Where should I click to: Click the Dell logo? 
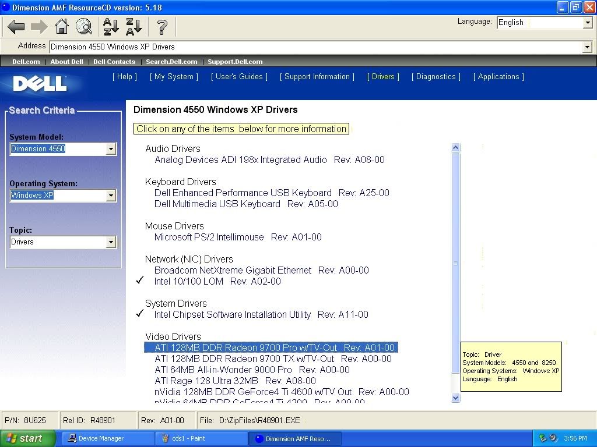point(40,84)
